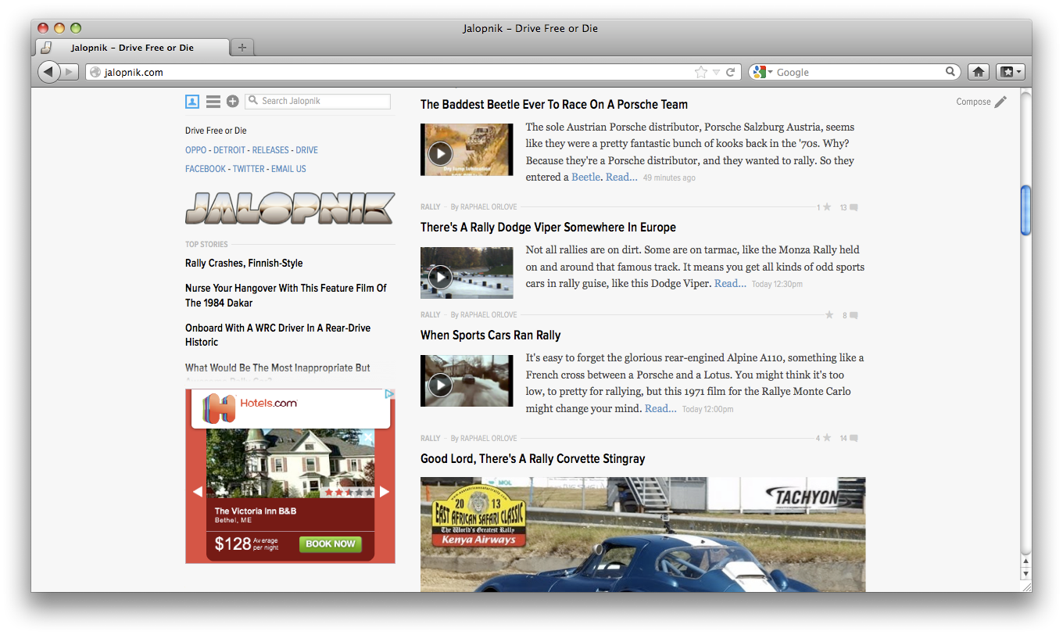Open the address bar history dropdown arrow
1063x635 pixels.
[716, 72]
